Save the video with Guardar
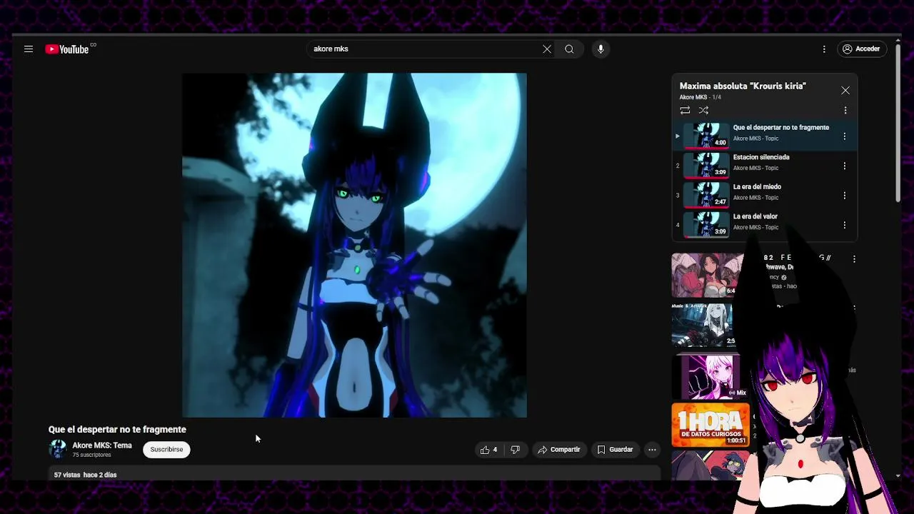914x514 pixels. 616,450
